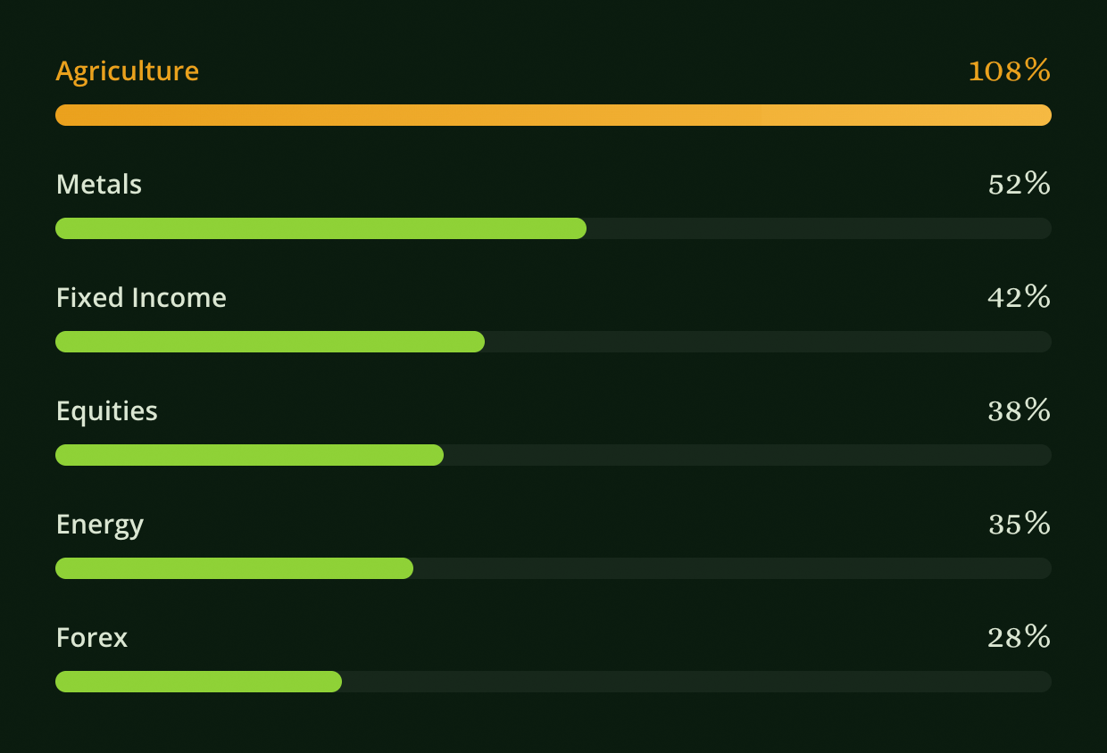Select the orange Agriculture progress bar

[553, 115]
